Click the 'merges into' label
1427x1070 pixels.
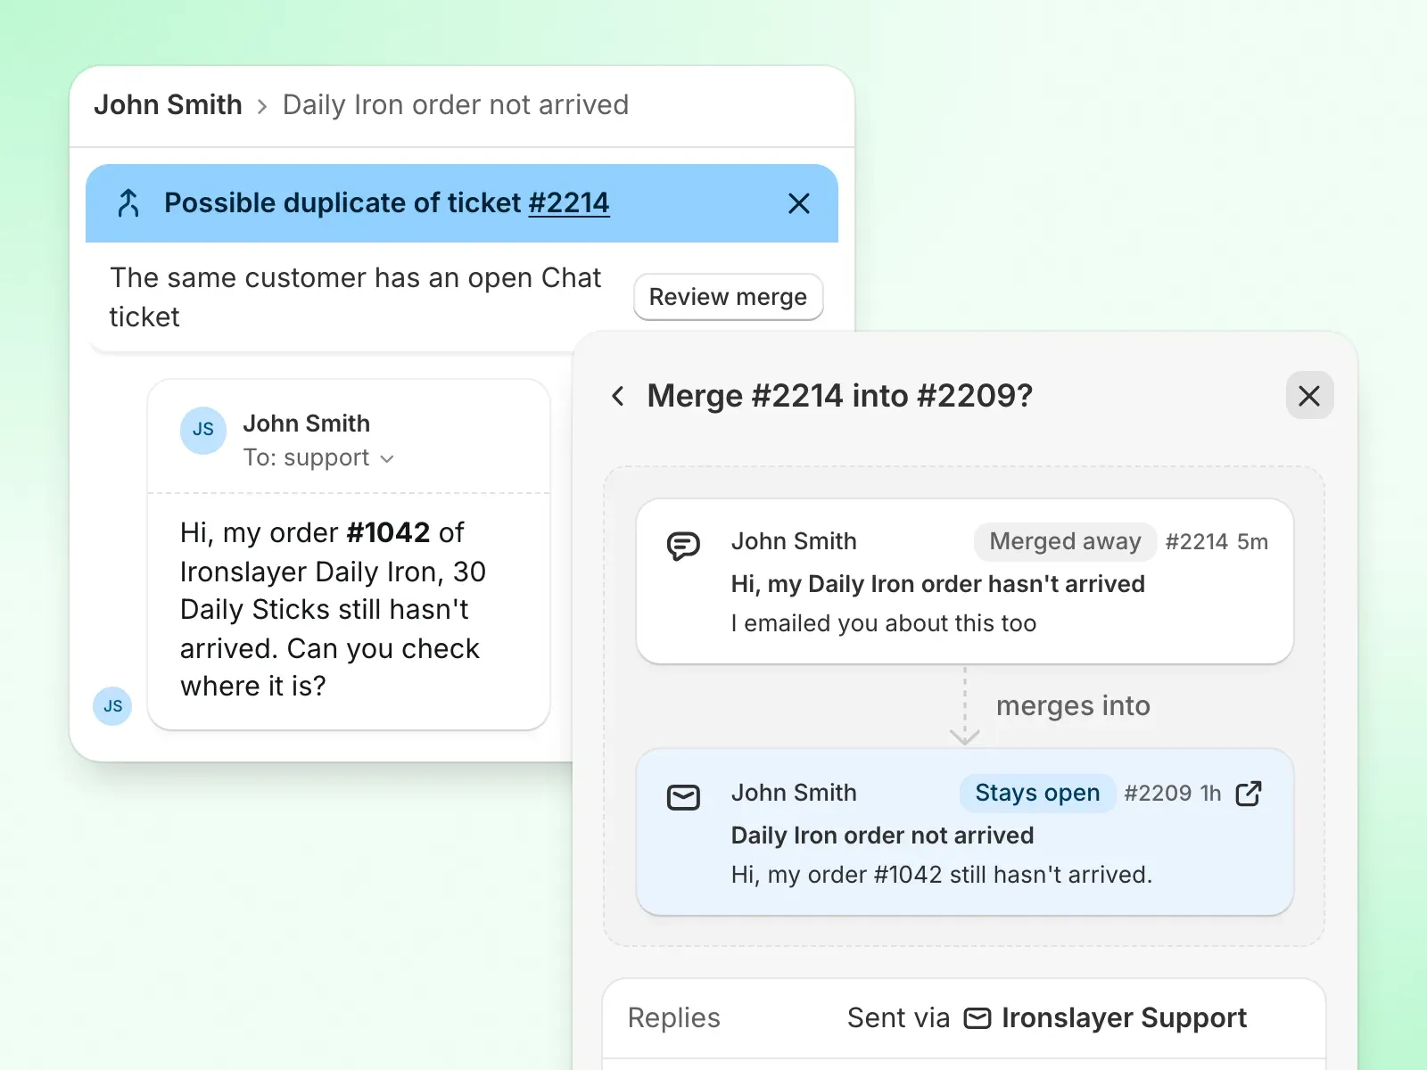1073,706
